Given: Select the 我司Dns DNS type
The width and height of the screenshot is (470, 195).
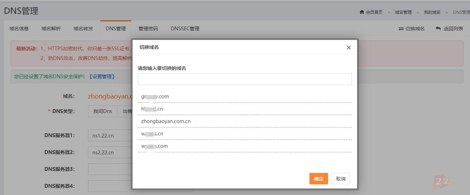Looking at the screenshot, I should (103, 111).
